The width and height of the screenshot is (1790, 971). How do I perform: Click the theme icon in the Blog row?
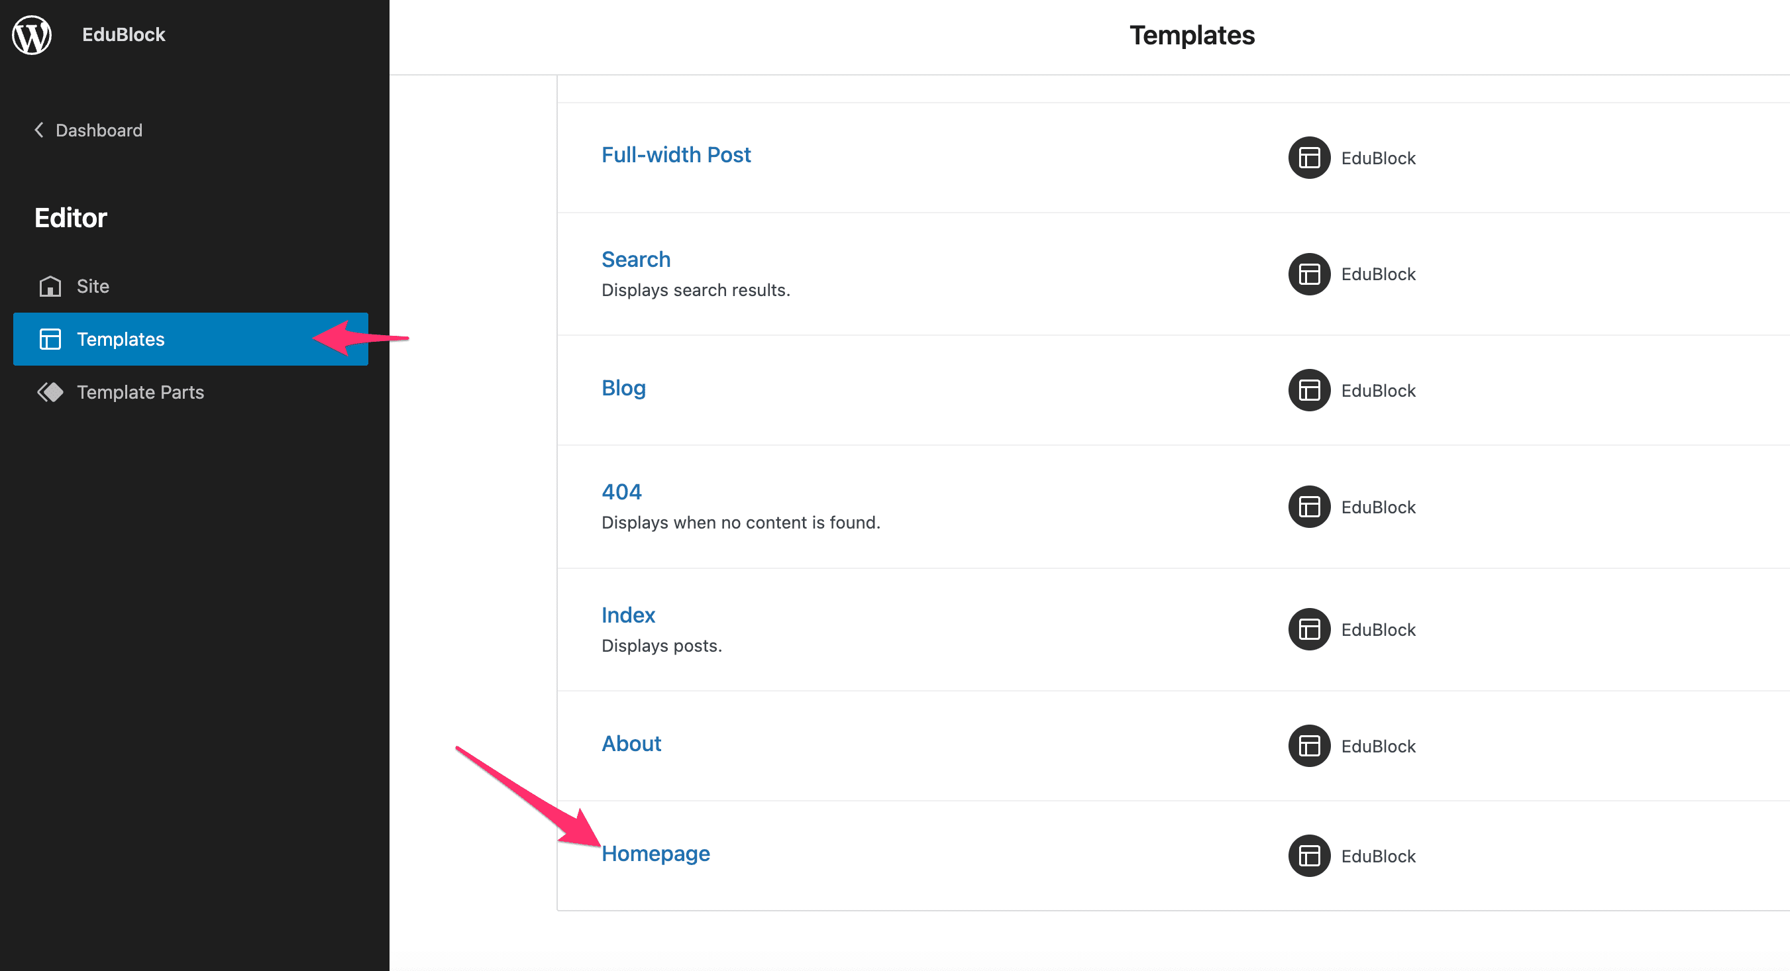pyautogui.click(x=1309, y=390)
